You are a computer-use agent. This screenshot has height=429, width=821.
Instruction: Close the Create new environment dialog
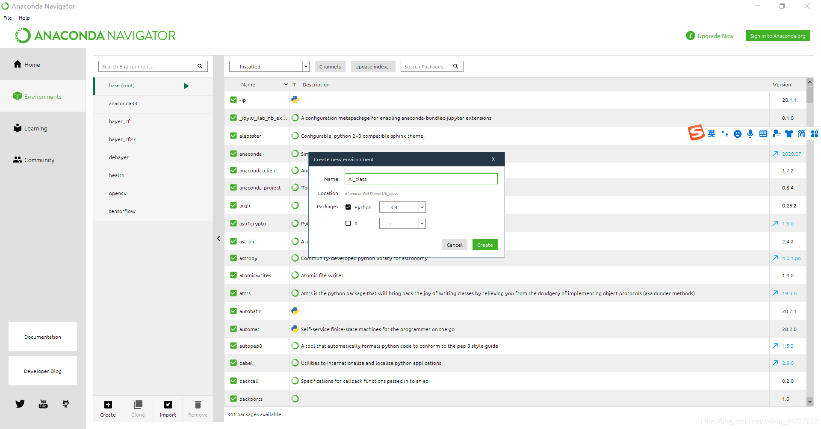(x=493, y=159)
